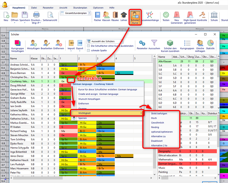This screenshot has height=183, width=228.
Task: Click the Drucken printer icon
Action: (36, 15)
